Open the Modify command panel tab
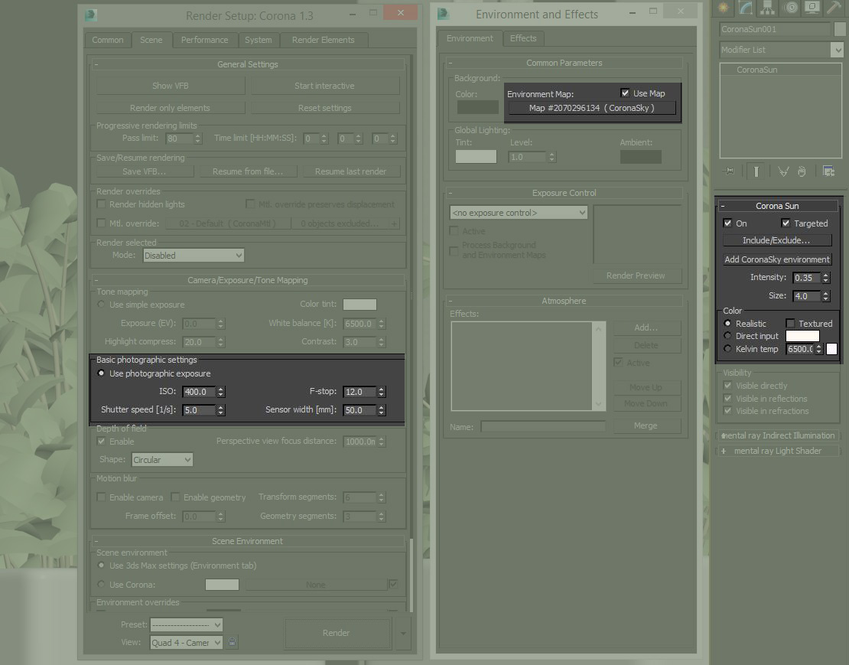This screenshot has height=665, width=849. [x=746, y=7]
